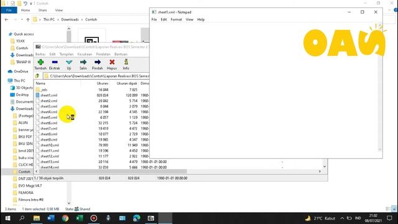The image size is (398, 224).
Task: Open File Explorer from the taskbar
Action: (37, 218)
